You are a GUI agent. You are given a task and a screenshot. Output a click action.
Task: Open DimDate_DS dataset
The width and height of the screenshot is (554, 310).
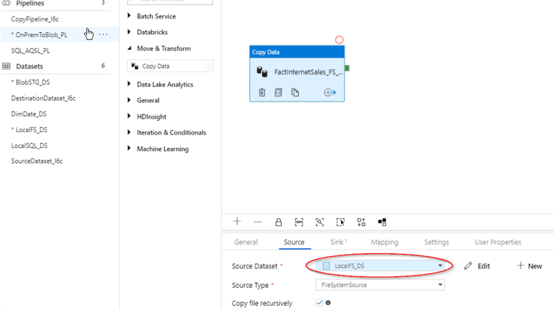[28, 114]
